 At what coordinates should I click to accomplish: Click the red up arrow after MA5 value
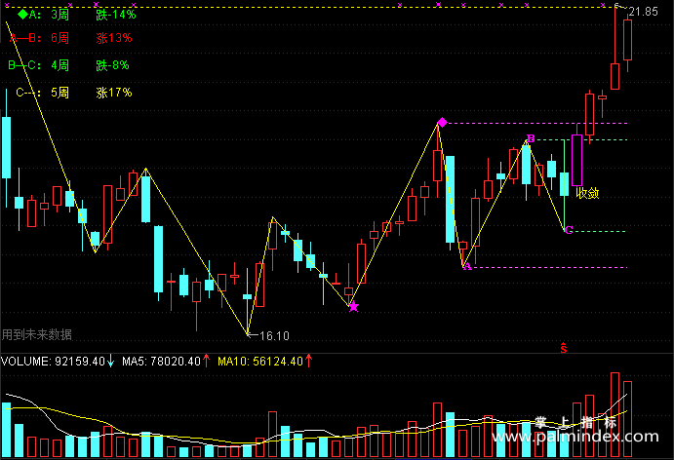pos(207,361)
